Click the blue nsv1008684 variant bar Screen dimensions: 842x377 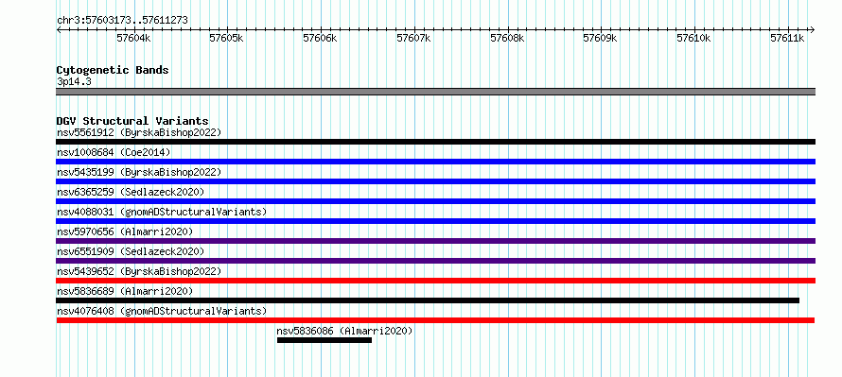(435, 162)
